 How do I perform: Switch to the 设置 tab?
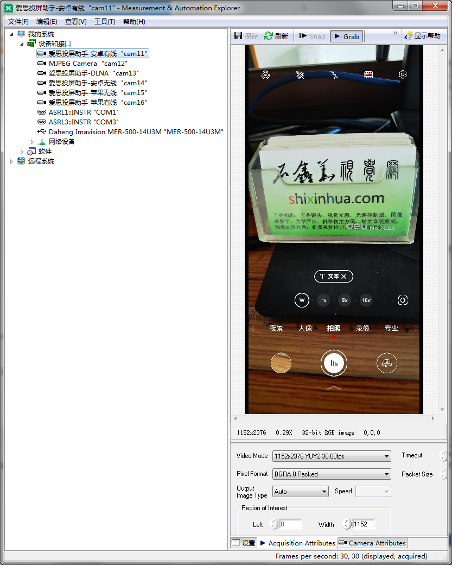tap(244, 543)
